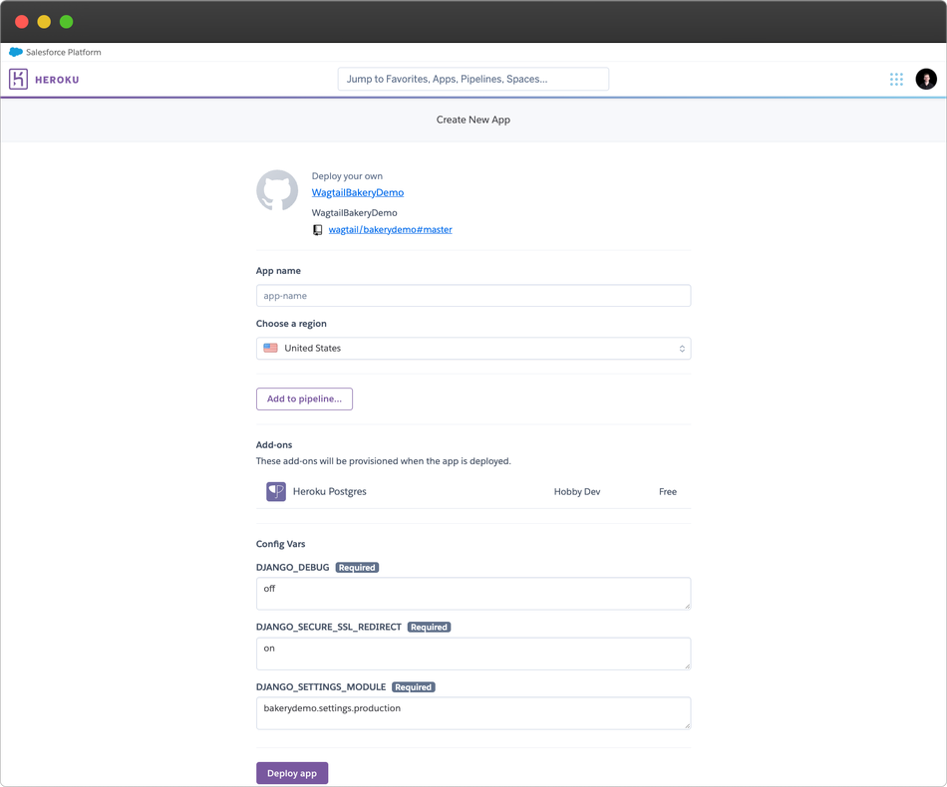
Task: Click the Deploy app button
Action: (292, 773)
